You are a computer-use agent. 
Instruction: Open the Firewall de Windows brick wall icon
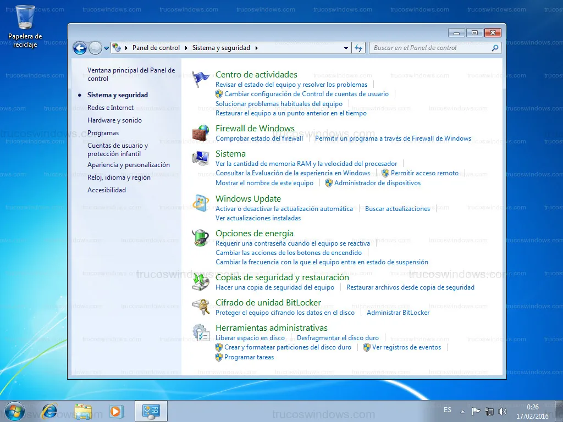pyautogui.click(x=201, y=133)
